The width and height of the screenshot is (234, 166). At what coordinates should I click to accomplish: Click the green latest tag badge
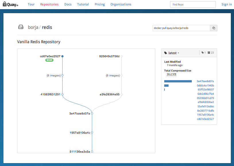click(x=49, y=60)
